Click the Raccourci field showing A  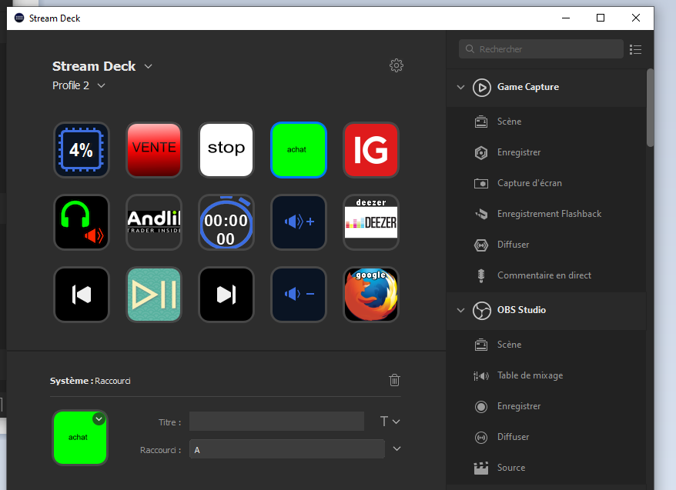pyautogui.click(x=286, y=449)
